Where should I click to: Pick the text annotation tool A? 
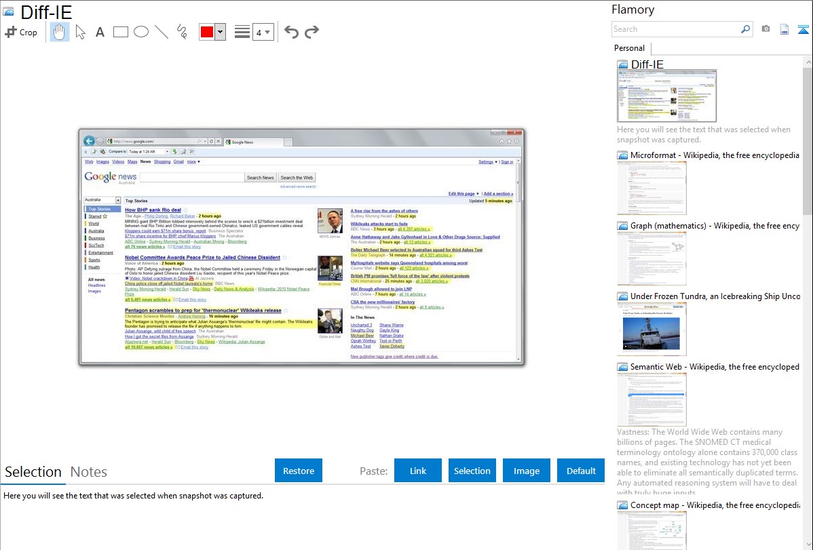[x=100, y=32]
